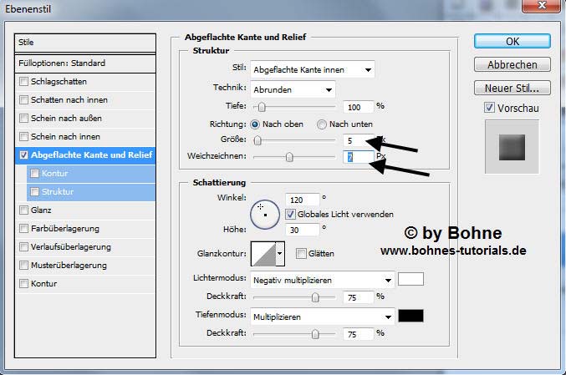
Task: Click the black Tiefenmodus color swatch
Action: click(x=411, y=317)
